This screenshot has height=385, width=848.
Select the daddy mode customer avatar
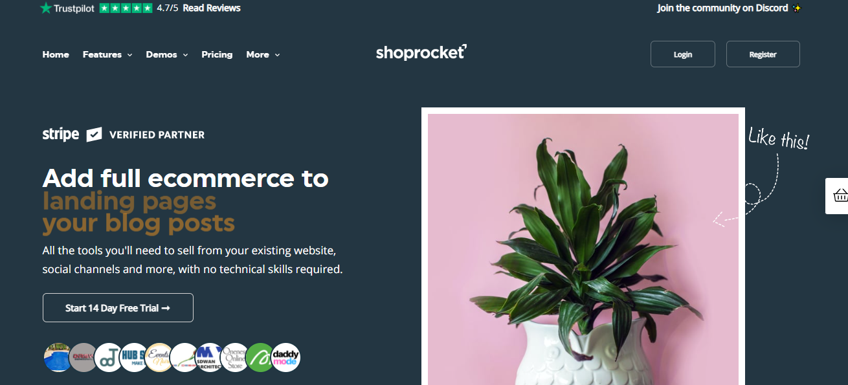(x=285, y=357)
